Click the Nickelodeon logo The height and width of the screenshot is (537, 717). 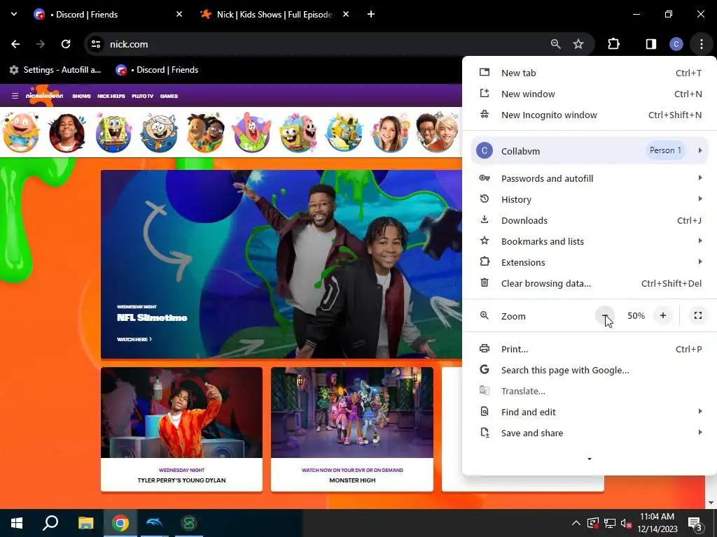(44, 95)
